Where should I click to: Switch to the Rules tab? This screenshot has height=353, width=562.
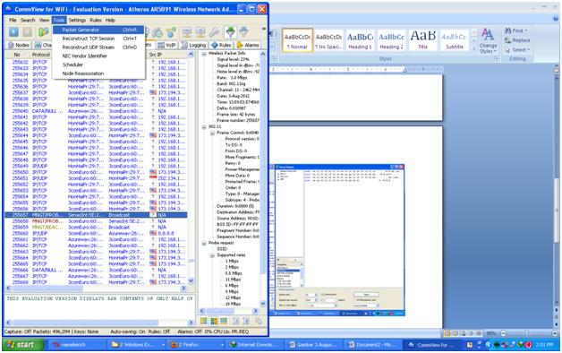221,45
